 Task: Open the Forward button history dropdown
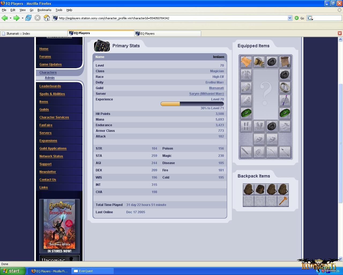23,18
